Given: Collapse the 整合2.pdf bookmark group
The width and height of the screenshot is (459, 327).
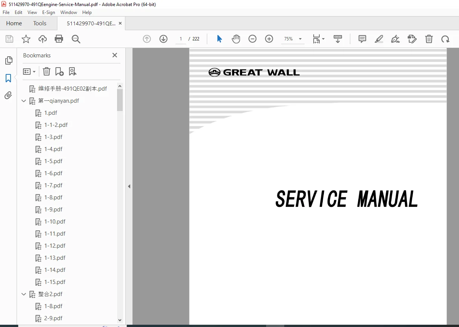Looking at the screenshot, I should pyautogui.click(x=24, y=294).
